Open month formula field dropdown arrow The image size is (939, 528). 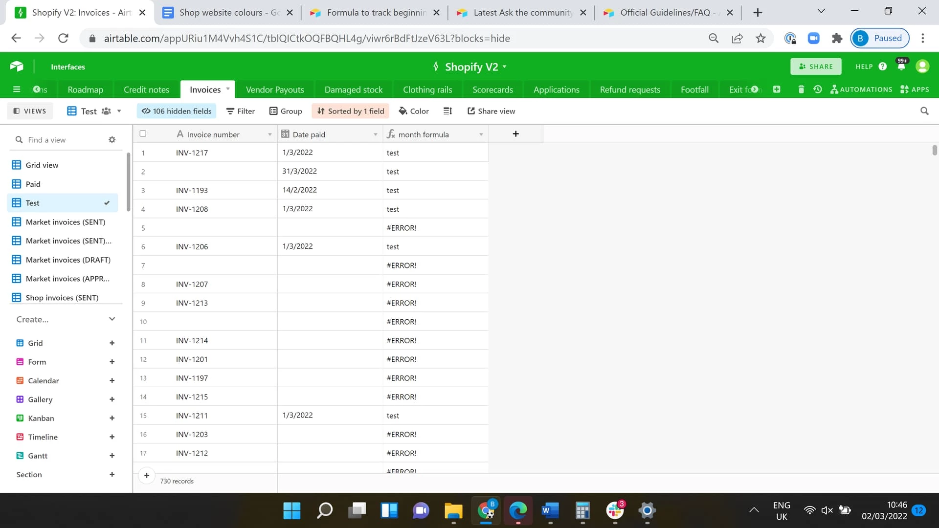coord(481,134)
